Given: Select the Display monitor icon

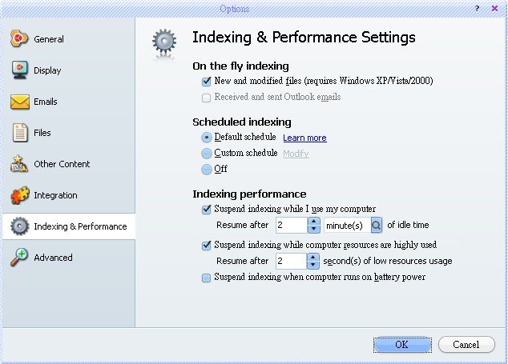Looking at the screenshot, I should pos(20,70).
